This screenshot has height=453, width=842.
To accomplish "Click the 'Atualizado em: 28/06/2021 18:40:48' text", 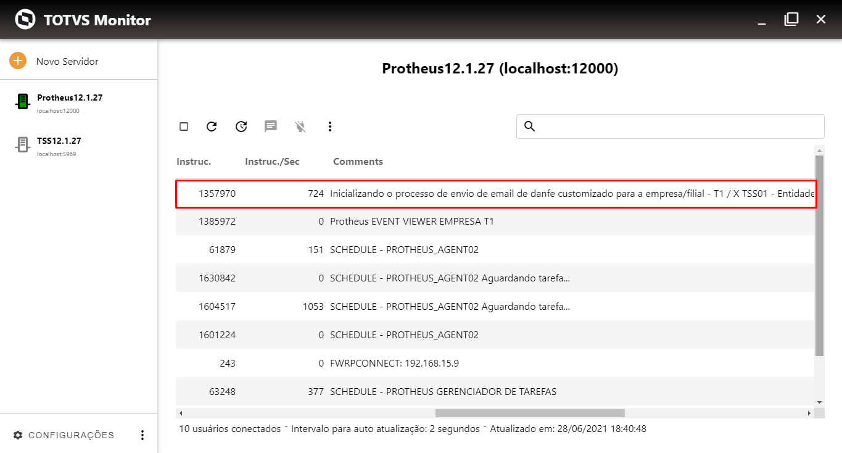I will [x=568, y=428].
